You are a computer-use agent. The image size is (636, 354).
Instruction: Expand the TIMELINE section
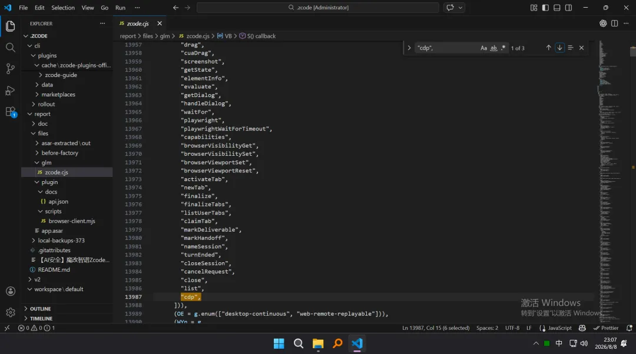pyautogui.click(x=67, y=318)
